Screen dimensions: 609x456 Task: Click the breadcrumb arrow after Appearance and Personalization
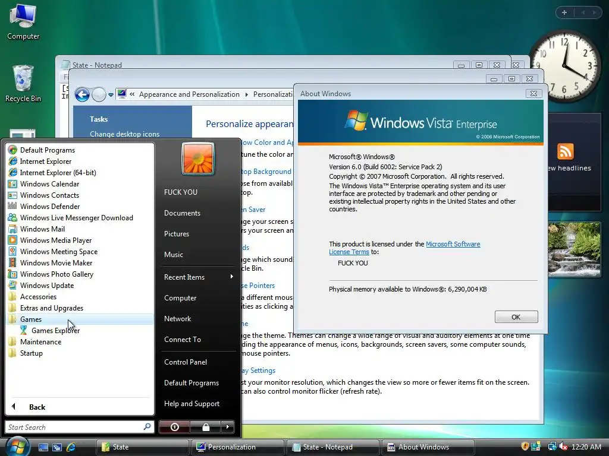[x=246, y=94]
